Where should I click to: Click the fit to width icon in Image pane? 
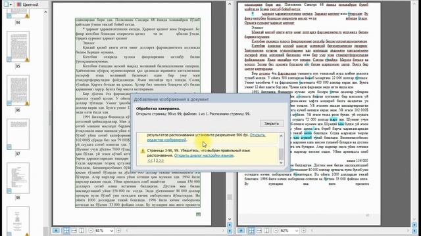[x=74, y=230]
